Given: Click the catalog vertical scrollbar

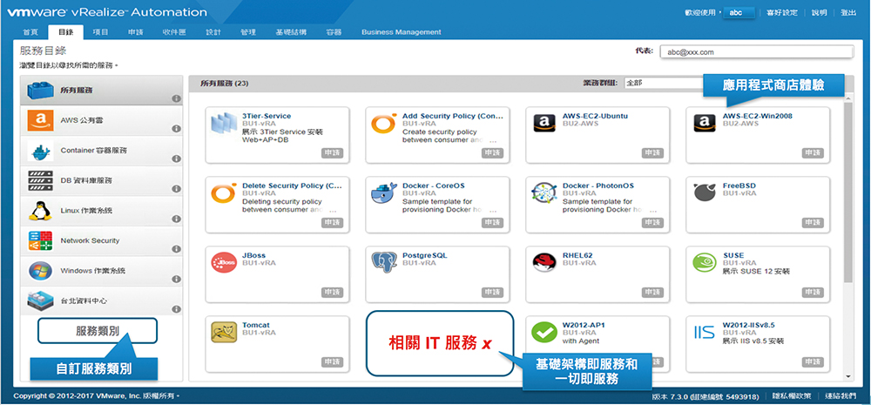Looking at the screenshot, I should click(848, 218).
